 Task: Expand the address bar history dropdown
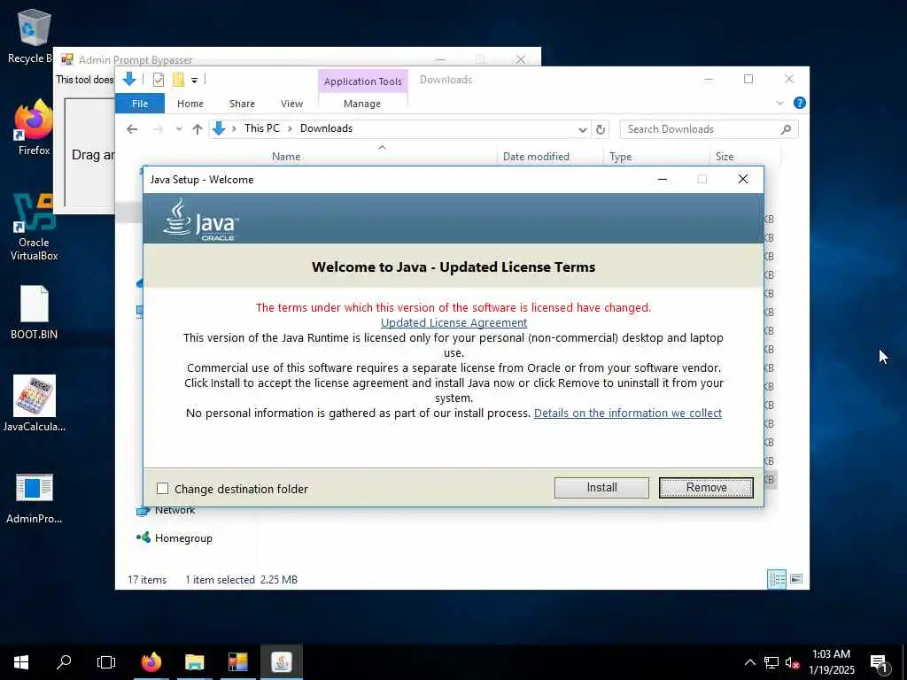click(583, 129)
